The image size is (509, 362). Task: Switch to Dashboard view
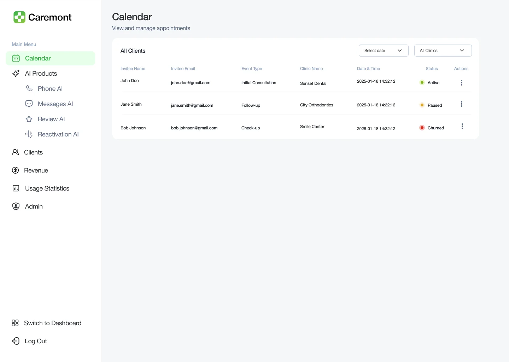click(52, 323)
